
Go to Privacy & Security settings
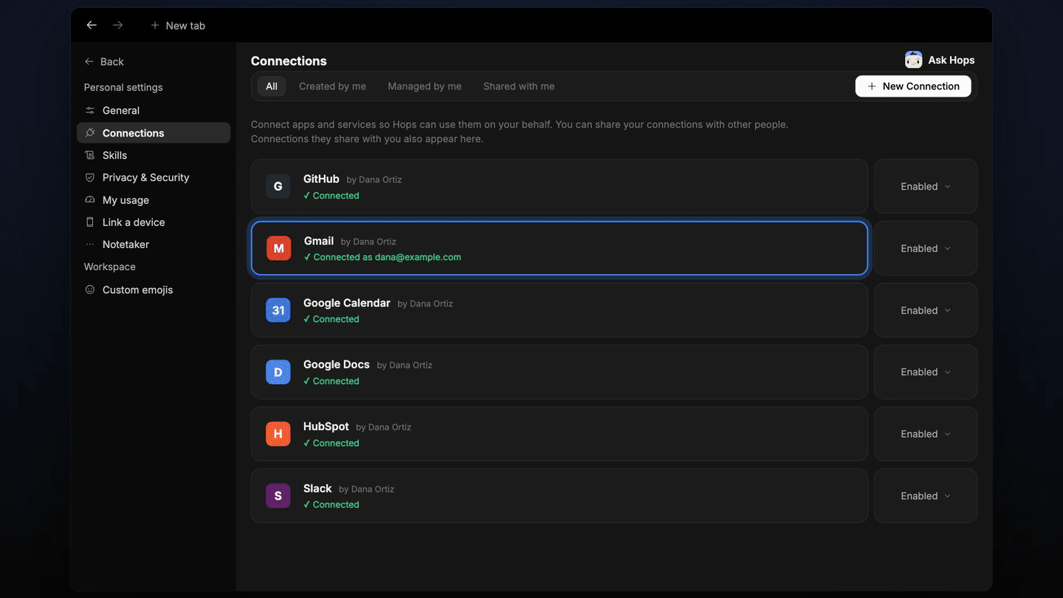tap(154, 177)
